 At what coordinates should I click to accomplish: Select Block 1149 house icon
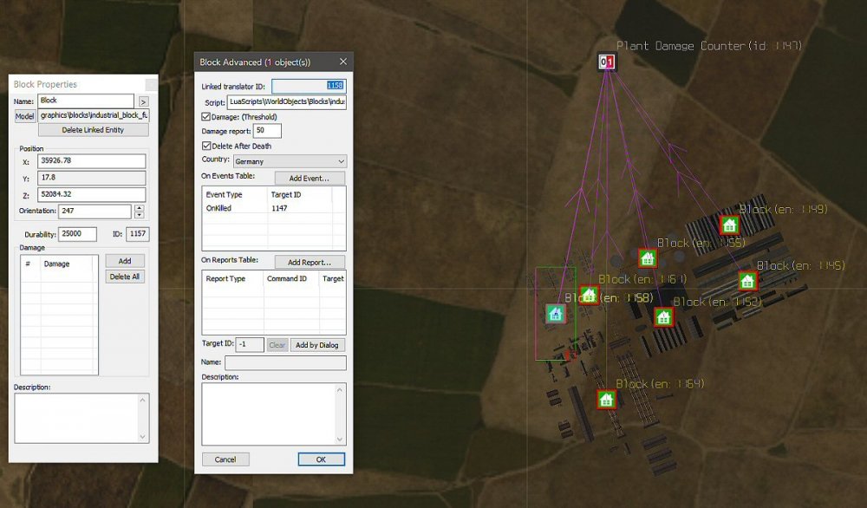[x=729, y=225]
